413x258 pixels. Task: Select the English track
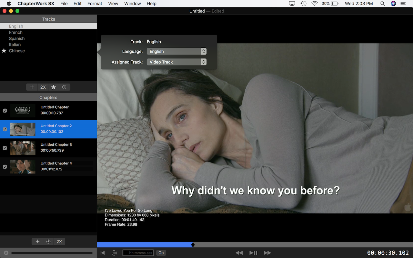[48, 26]
